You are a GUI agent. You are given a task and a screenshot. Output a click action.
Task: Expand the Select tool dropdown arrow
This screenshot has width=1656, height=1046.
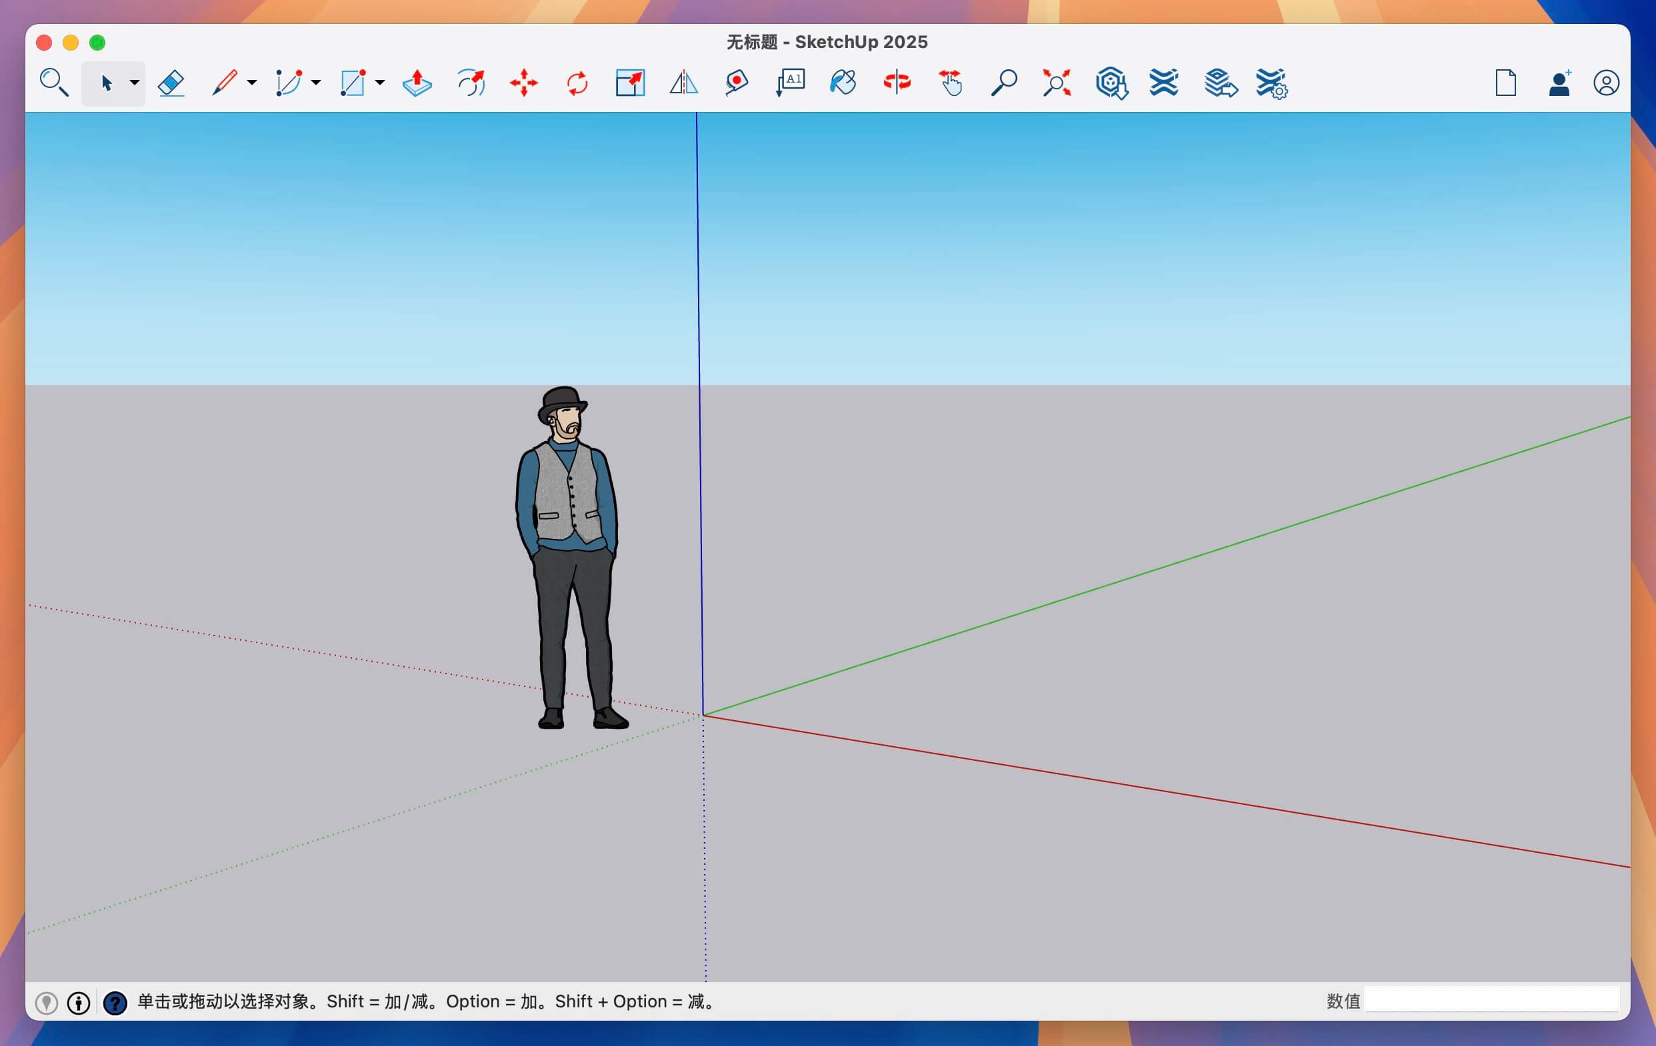tap(134, 83)
